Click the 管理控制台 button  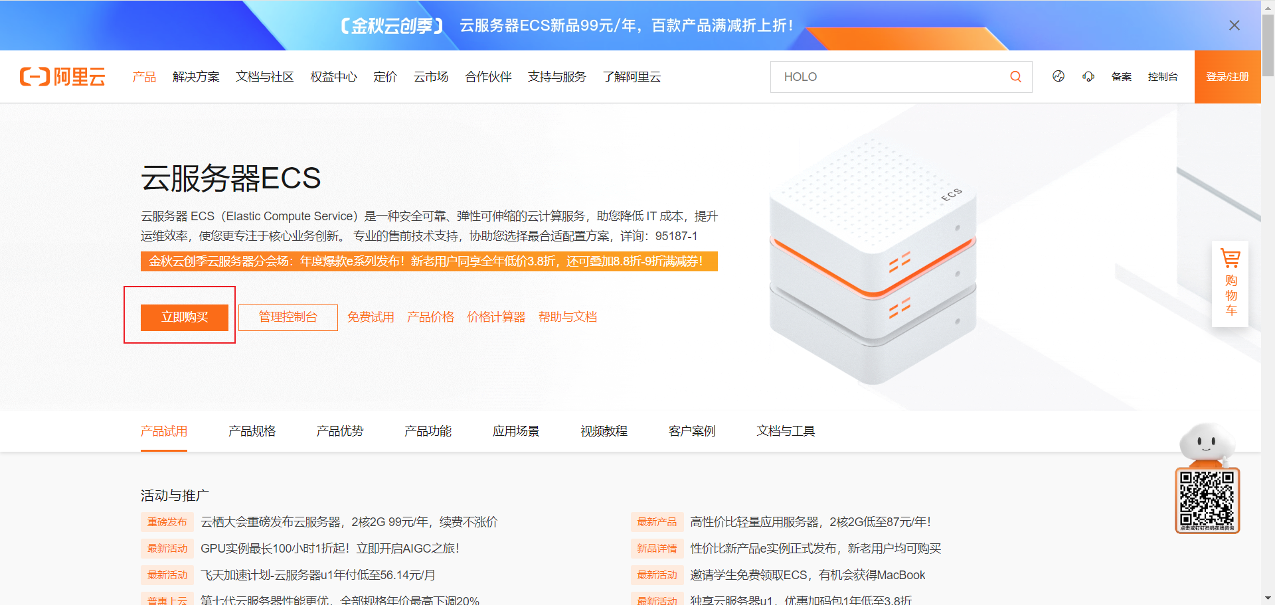pyautogui.click(x=288, y=317)
